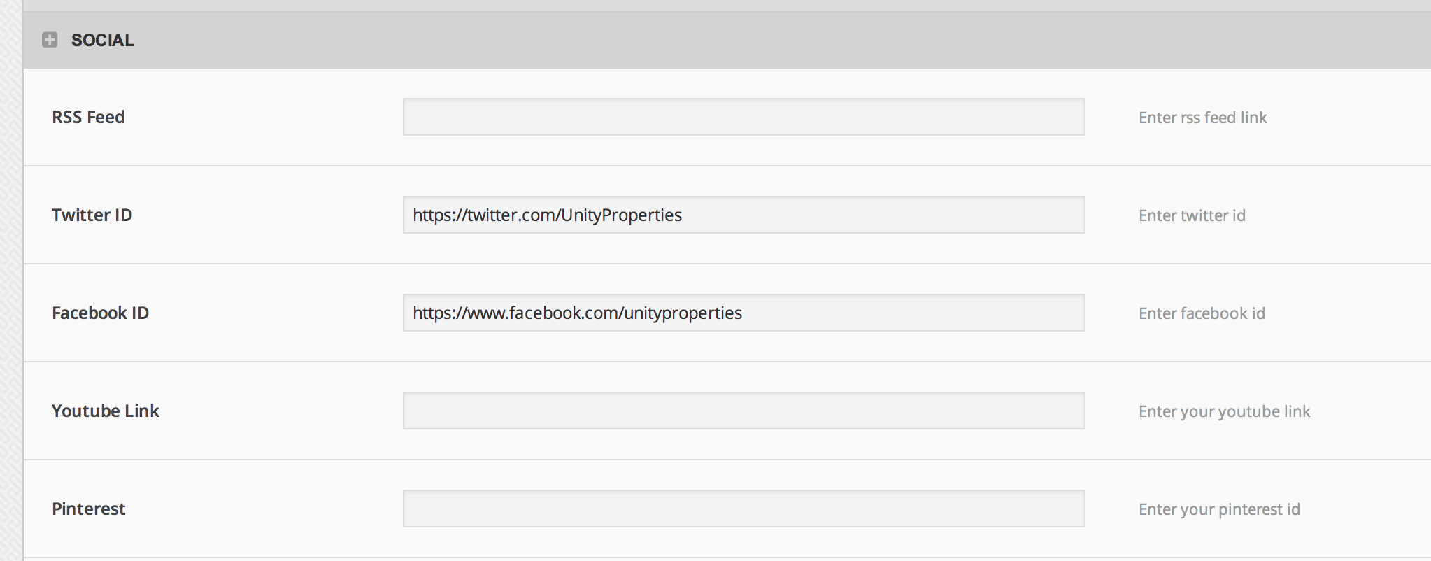Focus the RSS Feed input field
Image resolution: width=1431 pixels, height=561 pixels.
[743, 117]
